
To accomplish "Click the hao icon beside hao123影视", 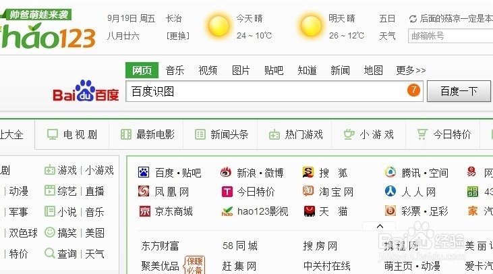I will (x=227, y=211).
